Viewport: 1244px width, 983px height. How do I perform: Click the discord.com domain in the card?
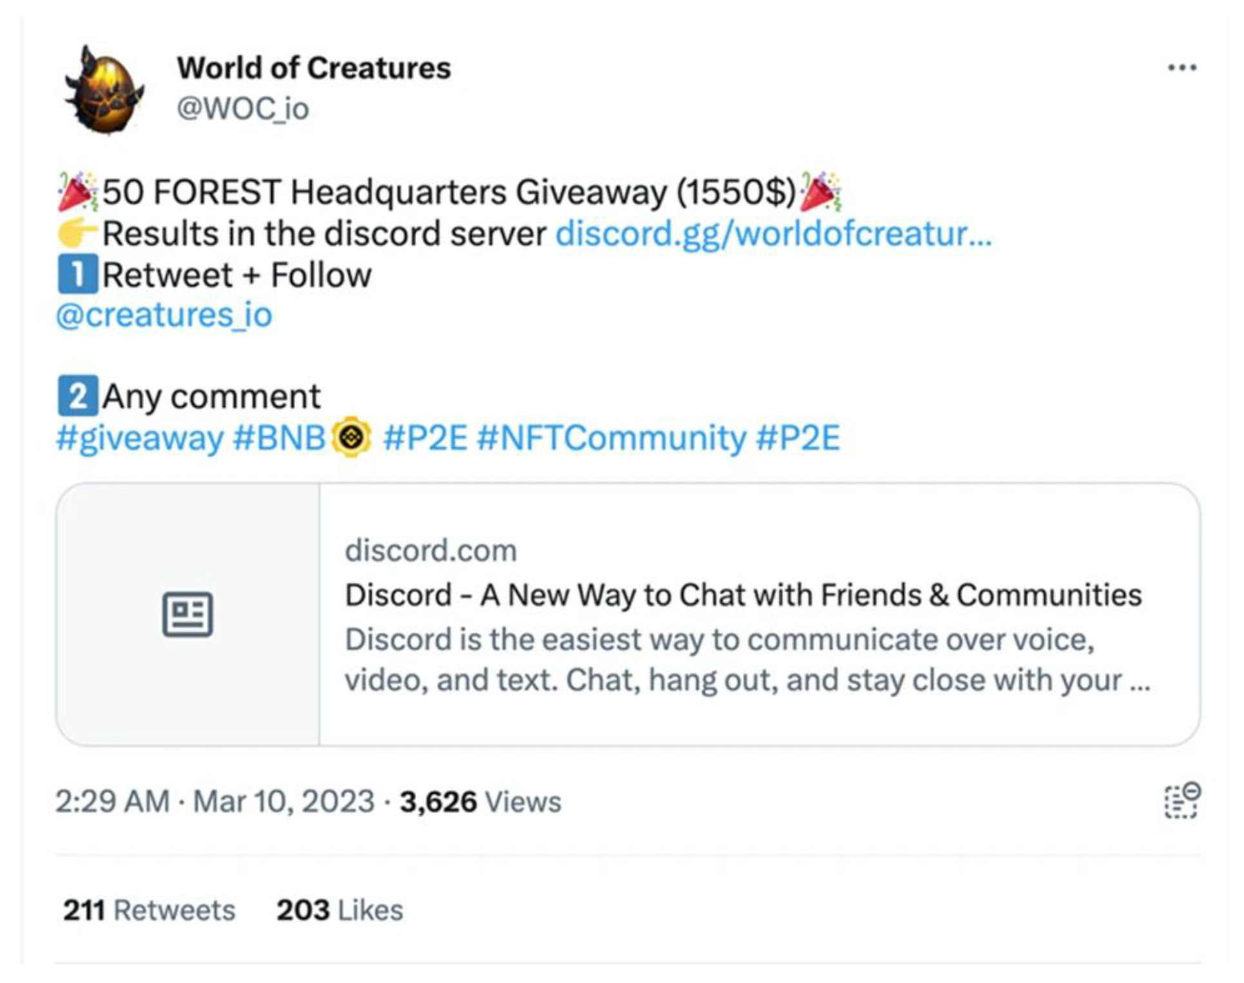[x=431, y=551]
